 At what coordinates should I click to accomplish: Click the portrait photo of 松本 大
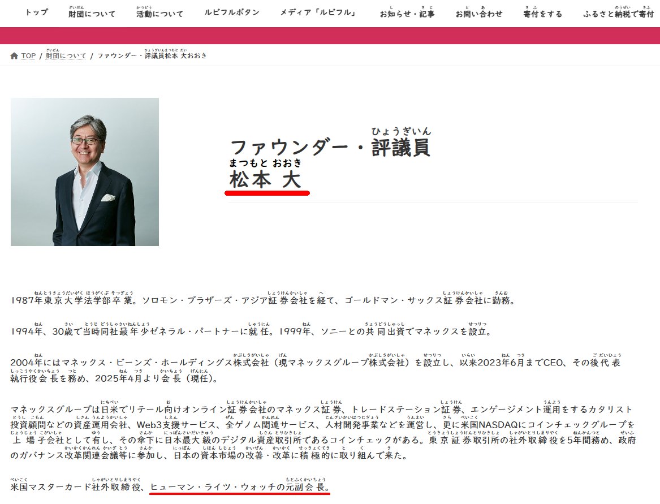[85, 172]
